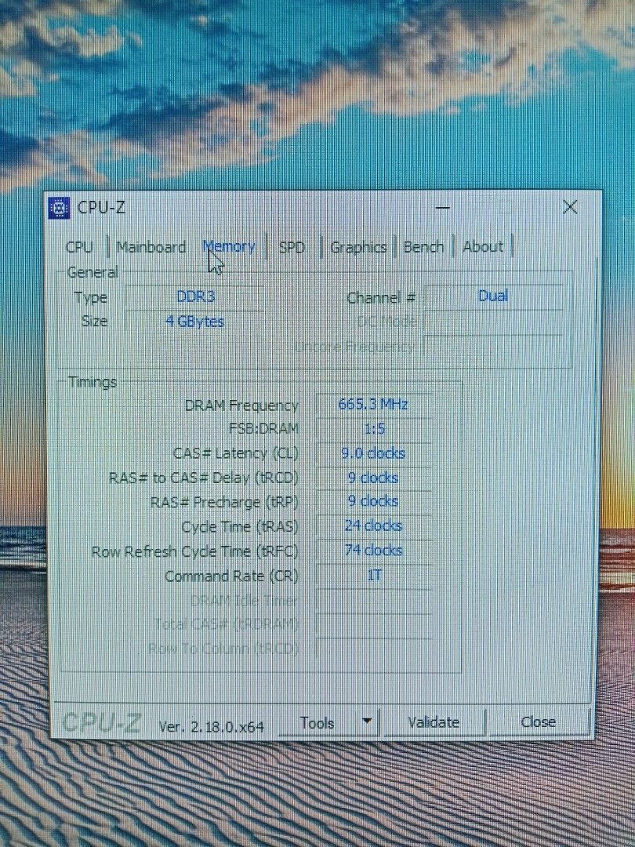Open the SPD tab
Viewport: 635px width, 847px height.
tap(292, 248)
